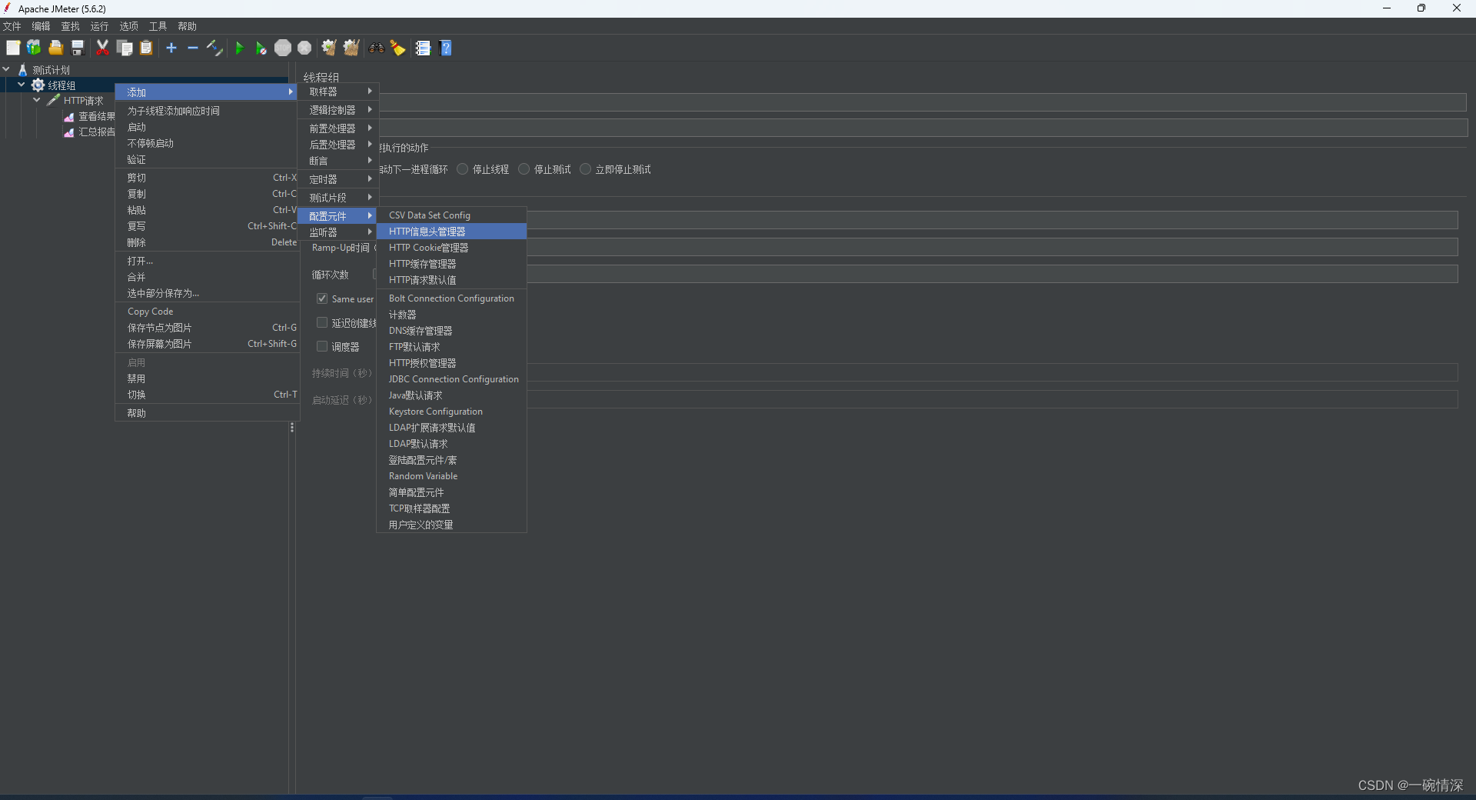This screenshot has height=800, width=1476.
Task: Select the 停止线程 radio button
Action: [462, 169]
